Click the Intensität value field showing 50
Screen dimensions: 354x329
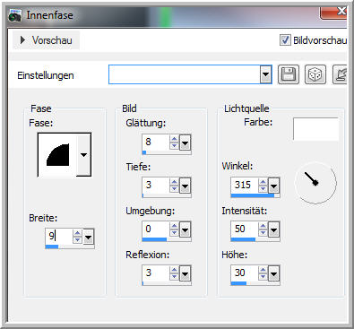pos(245,229)
